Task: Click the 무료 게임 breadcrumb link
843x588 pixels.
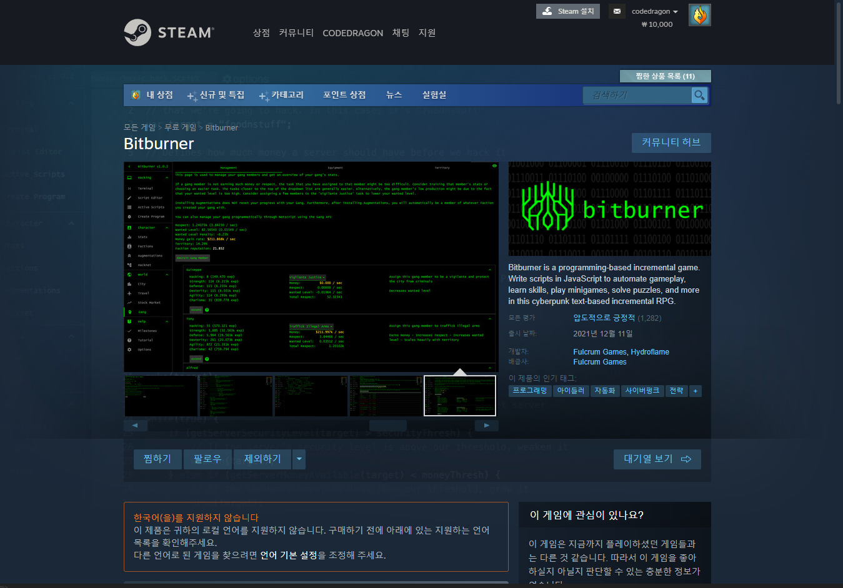Action: (x=180, y=127)
